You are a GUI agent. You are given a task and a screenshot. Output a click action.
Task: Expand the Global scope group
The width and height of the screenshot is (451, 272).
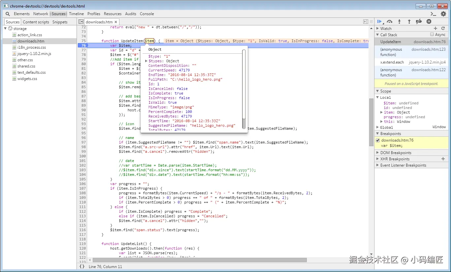378,127
